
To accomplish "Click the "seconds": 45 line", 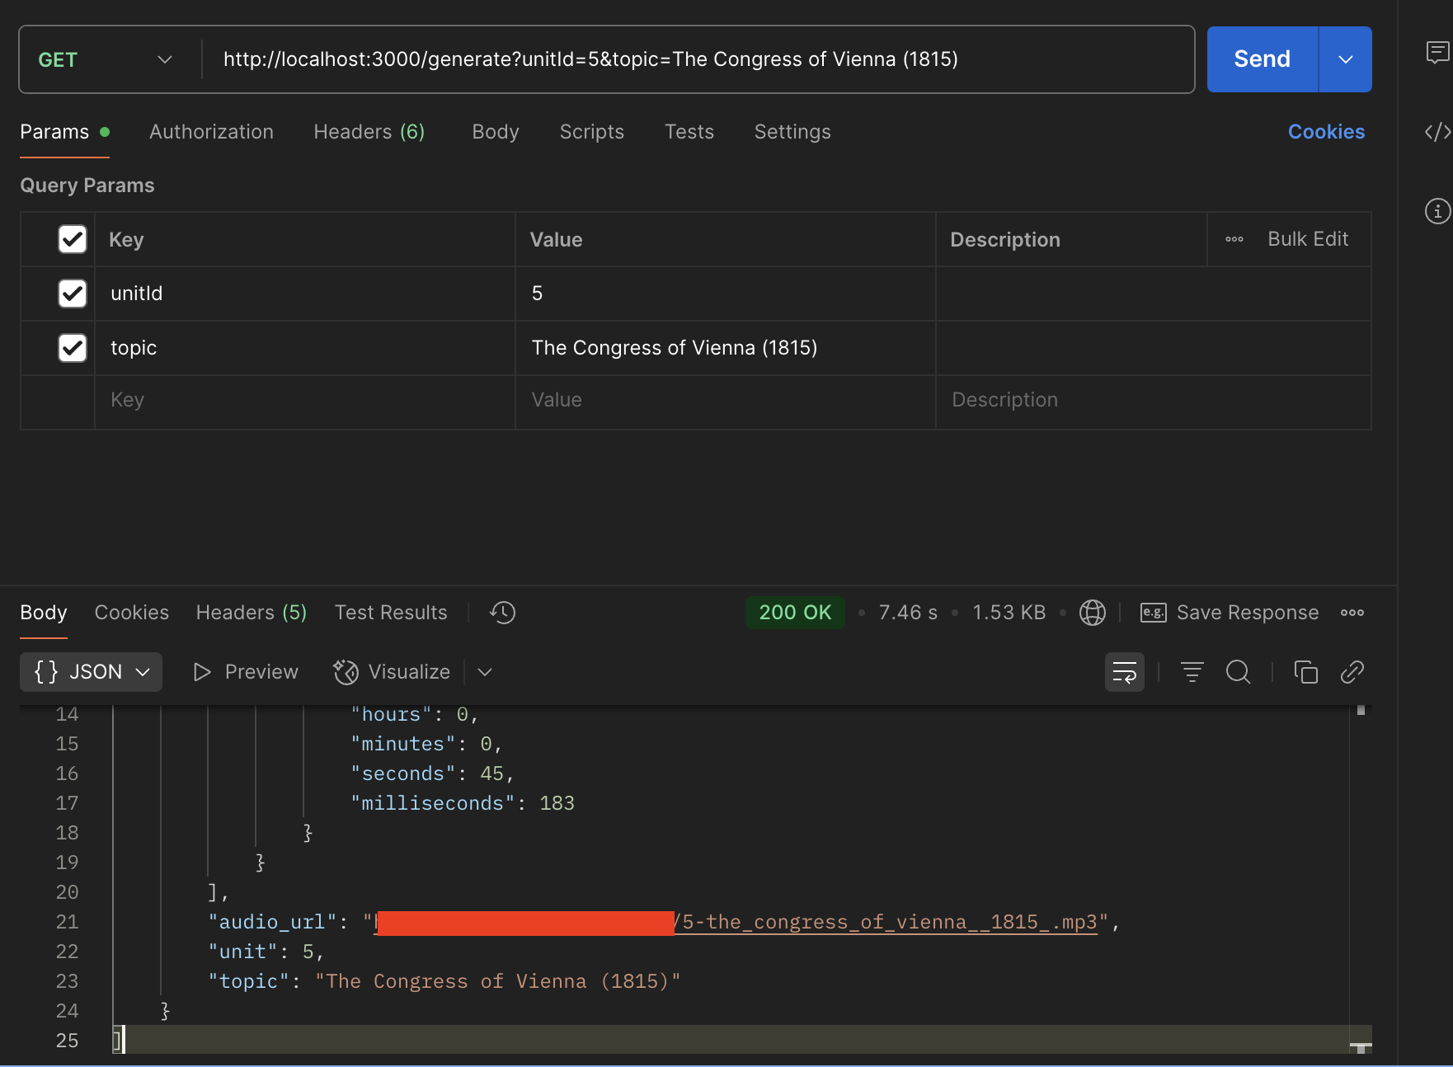I will 433,773.
